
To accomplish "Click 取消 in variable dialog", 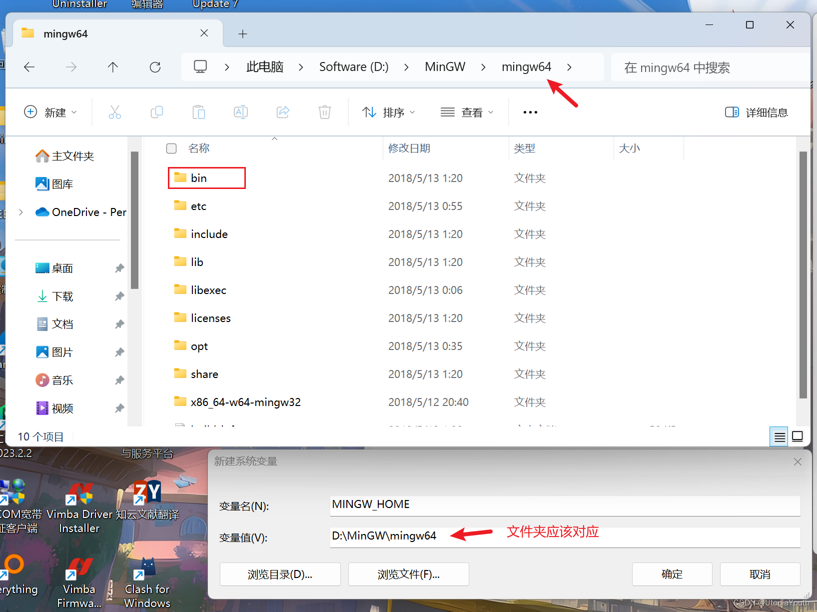I will (760, 574).
